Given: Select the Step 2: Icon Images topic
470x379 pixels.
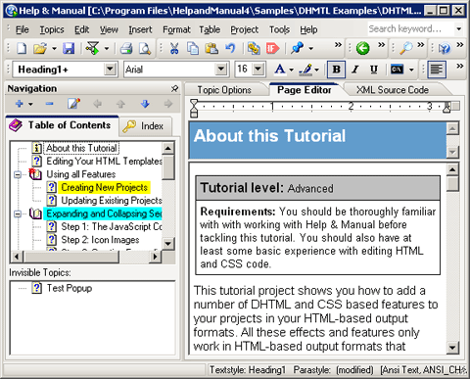Looking at the screenshot, I should pos(100,240).
